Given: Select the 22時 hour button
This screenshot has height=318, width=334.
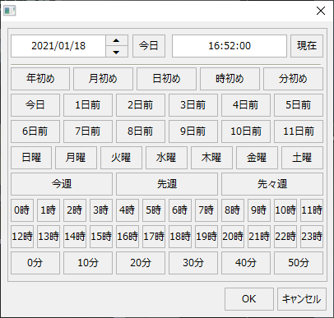Looking at the screenshot, I should [285, 237].
